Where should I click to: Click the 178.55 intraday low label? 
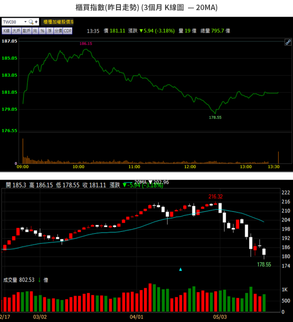pos(215,118)
